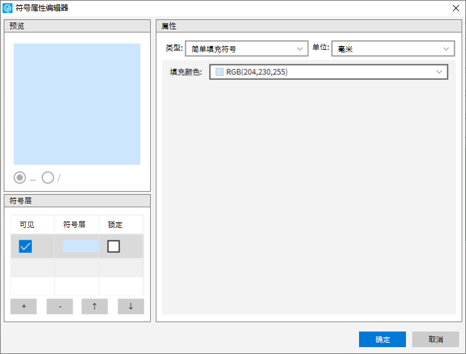Viewport: 466px width, 354px height.
Task: Click the 单位 label
Action: (x=321, y=47)
